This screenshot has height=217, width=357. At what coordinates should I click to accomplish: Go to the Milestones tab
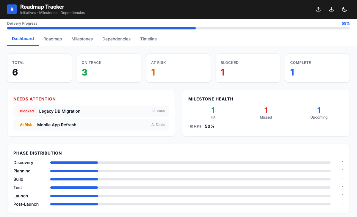click(82, 39)
